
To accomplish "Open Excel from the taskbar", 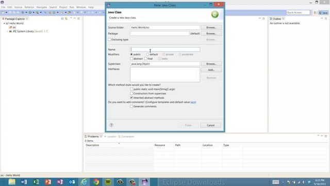I will pos(36,182).
